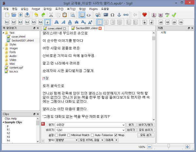Run spellcheck with the abc icon
196x152 pixels.
167,15
